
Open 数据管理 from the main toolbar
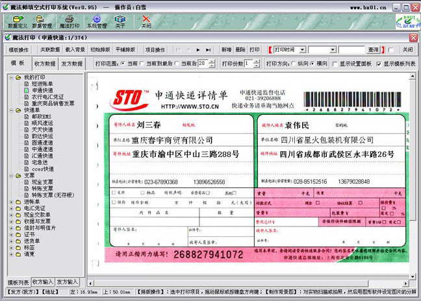(x=42, y=21)
